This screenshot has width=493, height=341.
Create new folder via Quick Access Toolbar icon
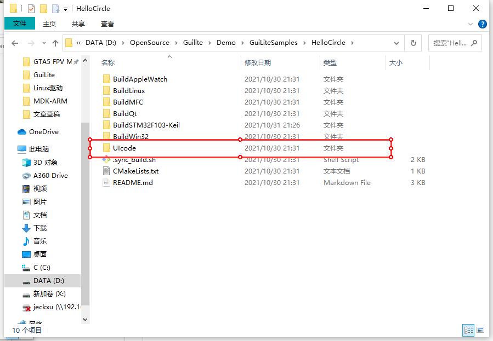pos(44,8)
